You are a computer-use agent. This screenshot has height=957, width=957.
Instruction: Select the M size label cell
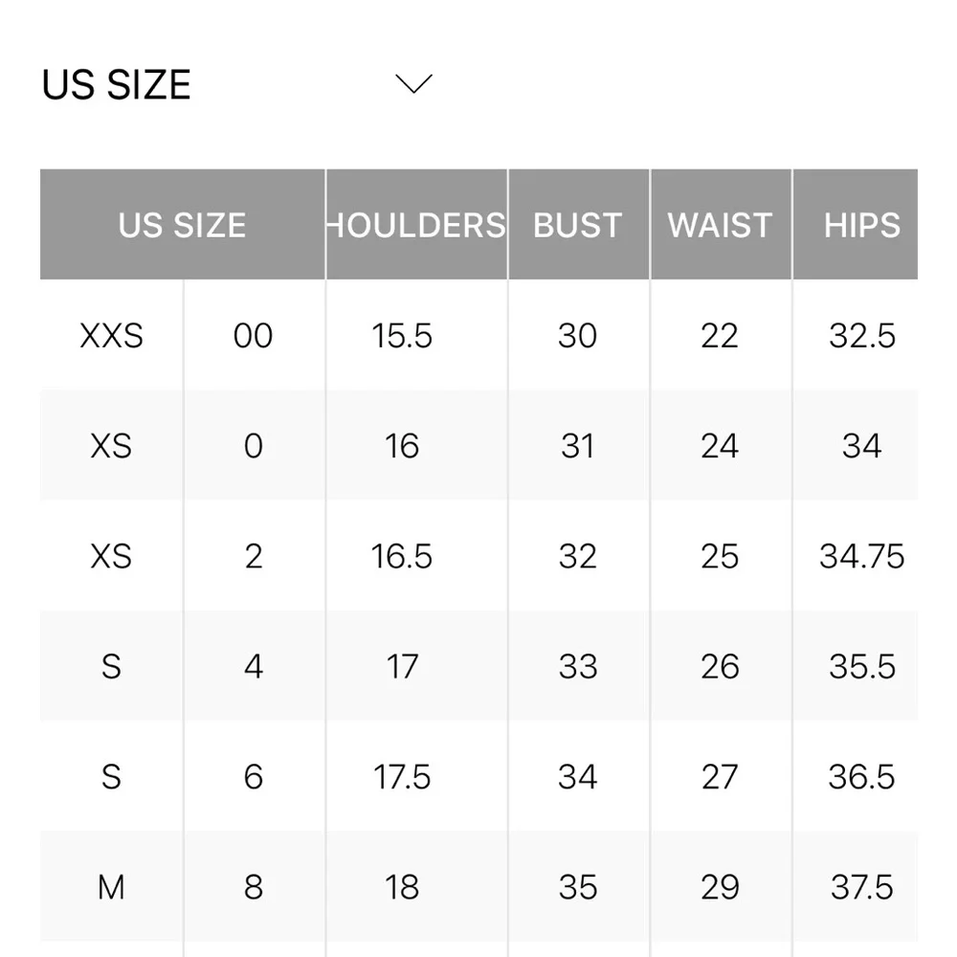111,887
